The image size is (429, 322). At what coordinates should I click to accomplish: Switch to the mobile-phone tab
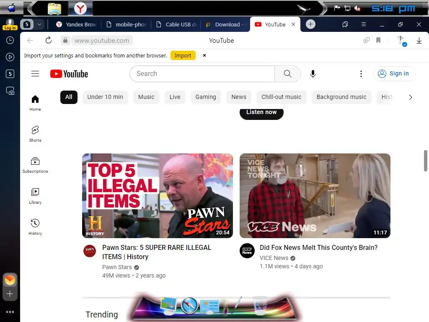[x=127, y=24]
